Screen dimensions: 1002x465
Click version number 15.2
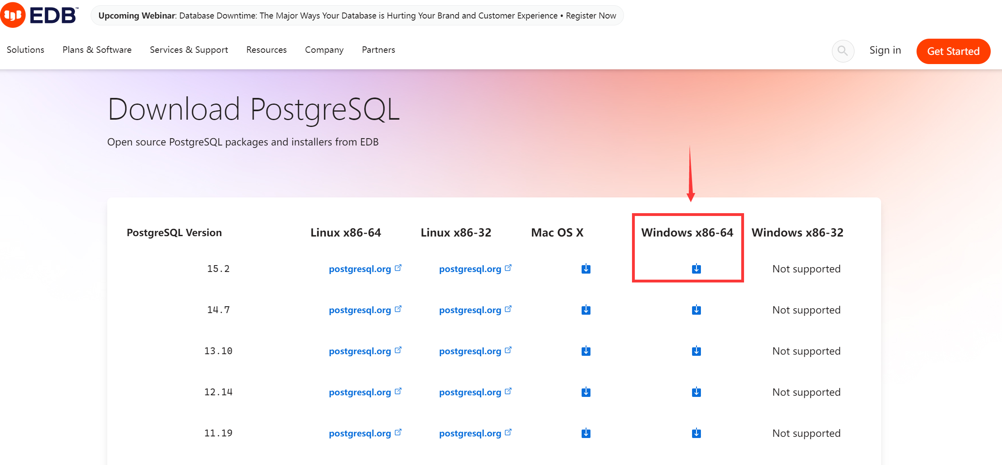tap(218, 269)
